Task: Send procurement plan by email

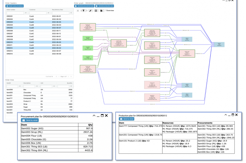Action: click(x=29, y=120)
